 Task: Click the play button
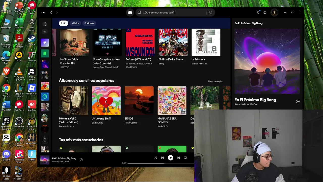tap(171, 158)
